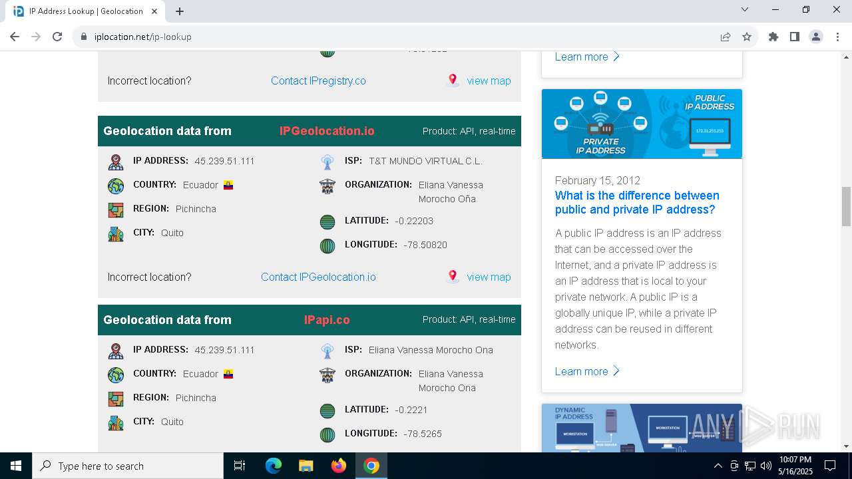852x479 pixels.
Task: Click the browser back arrow
Action: (x=15, y=37)
